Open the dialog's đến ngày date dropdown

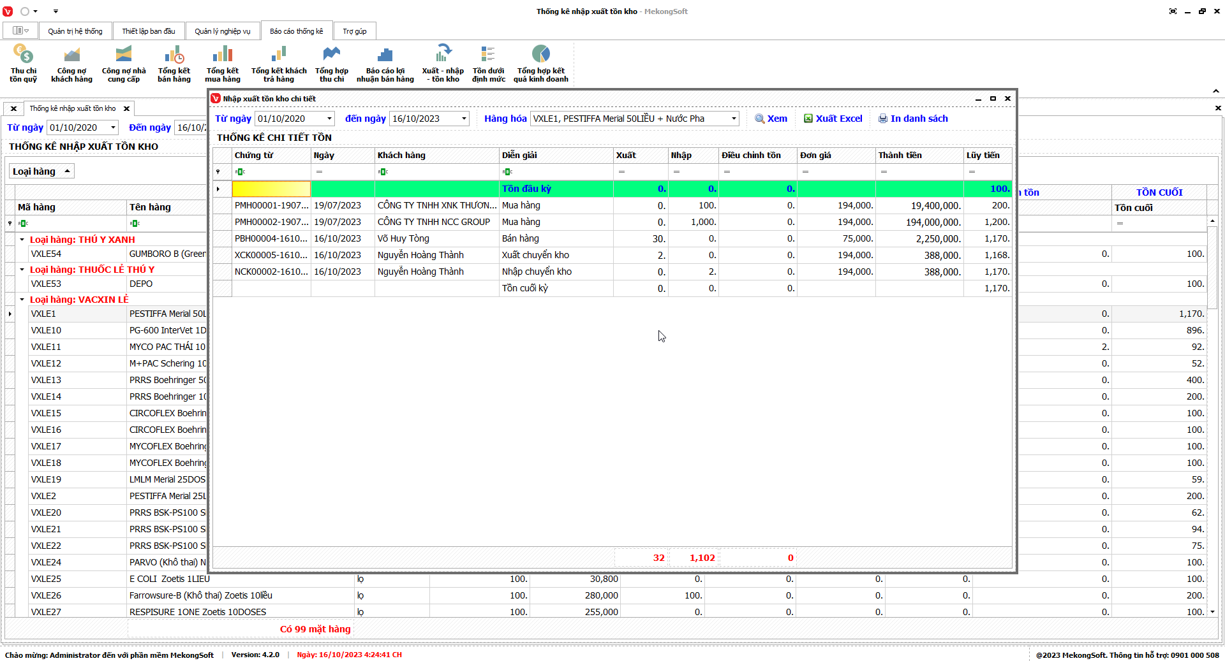[x=464, y=119]
